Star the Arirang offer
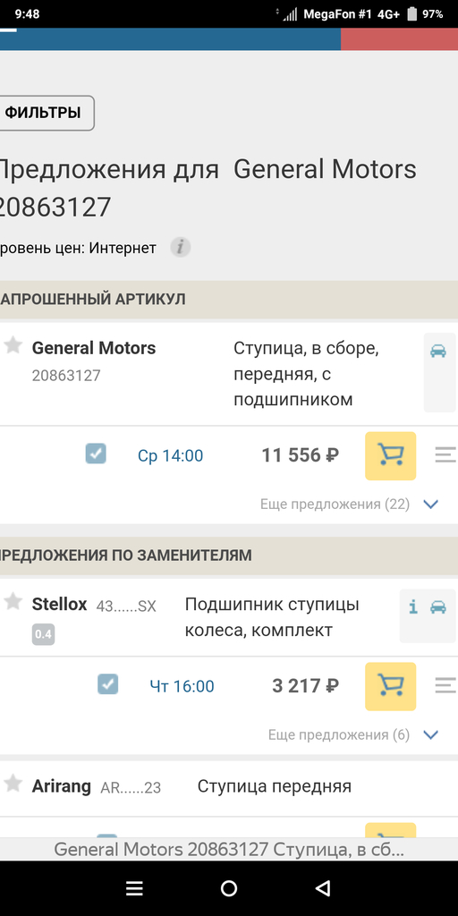 point(13,784)
